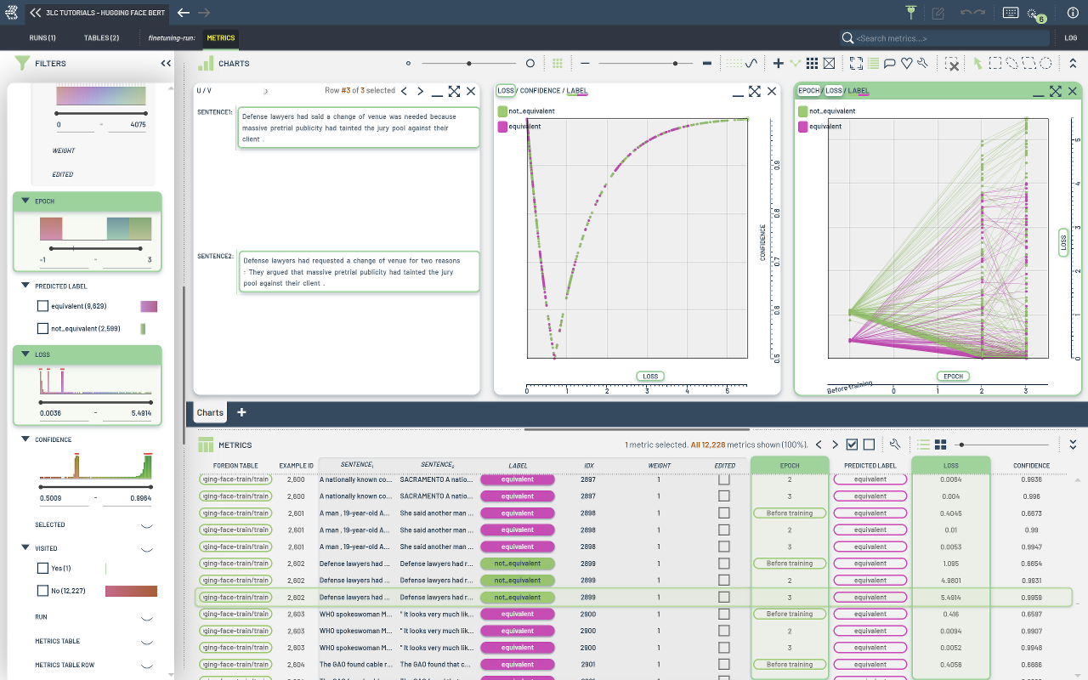Check the 'equivalent' predicted label filter
The height and width of the screenshot is (680, 1088).
coord(42,306)
